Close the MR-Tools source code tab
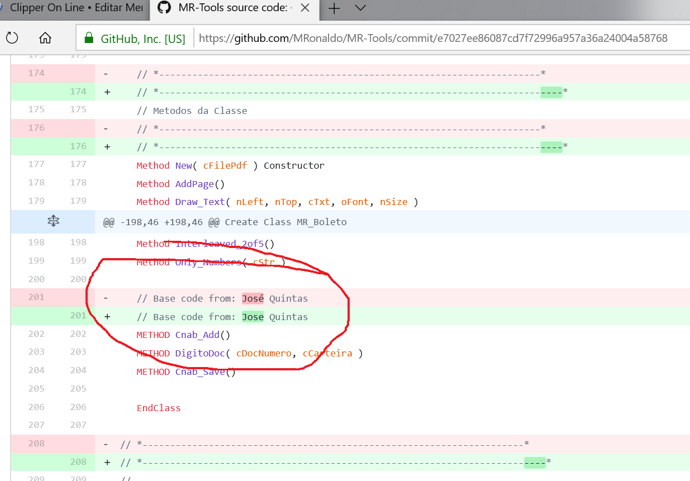 304,8
